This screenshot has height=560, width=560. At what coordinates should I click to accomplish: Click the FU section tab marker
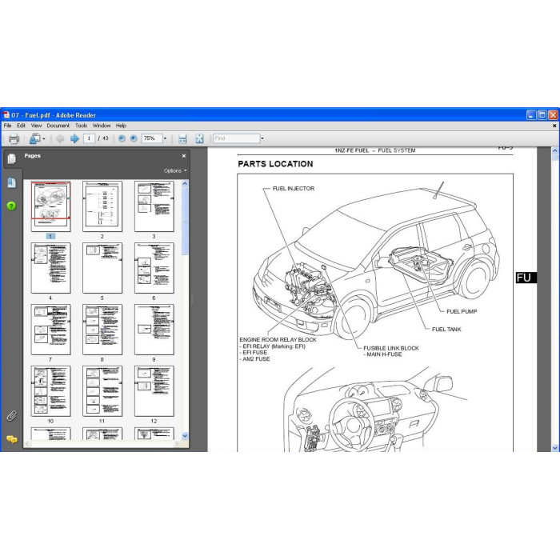tap(526, 278)
